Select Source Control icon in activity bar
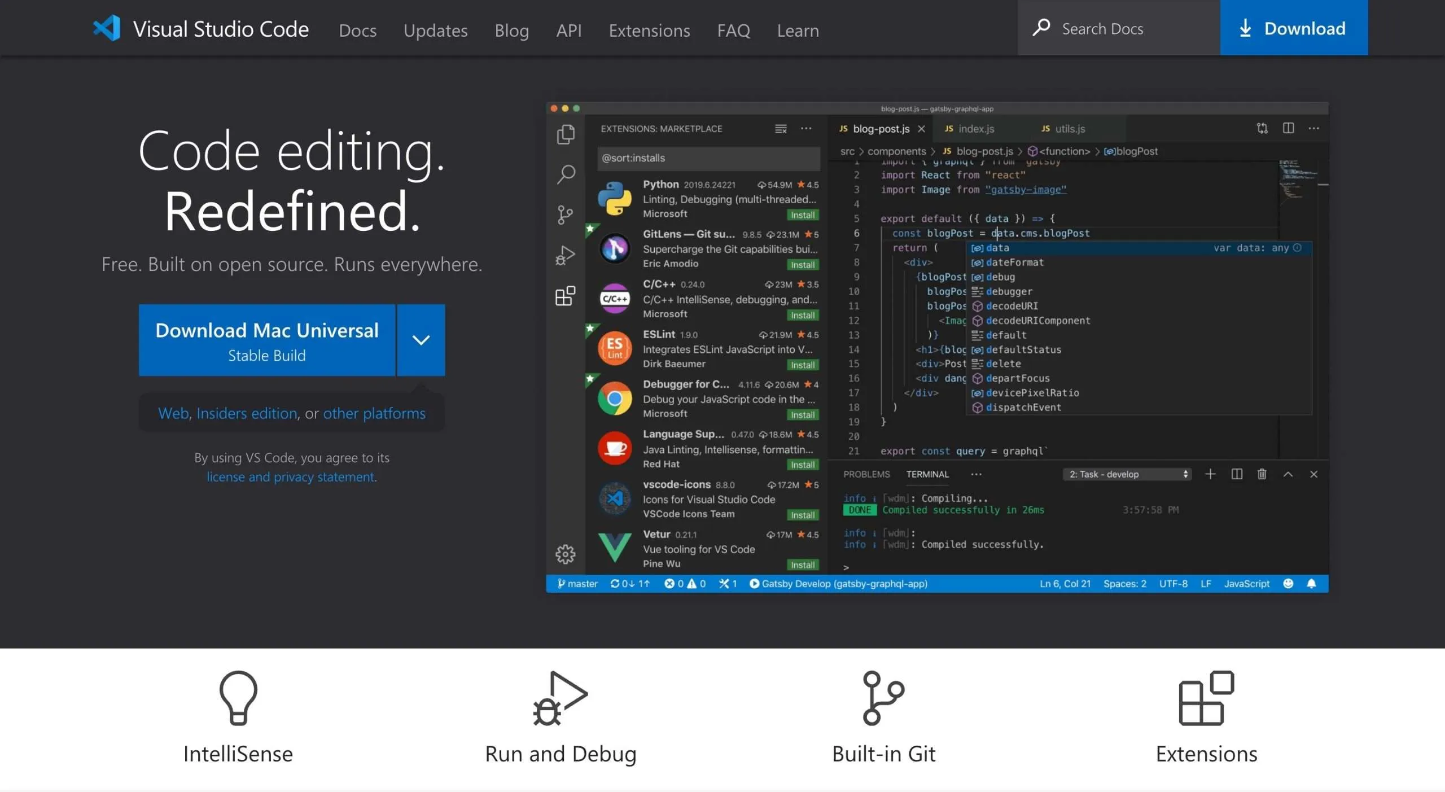 (x=565, y=215)
